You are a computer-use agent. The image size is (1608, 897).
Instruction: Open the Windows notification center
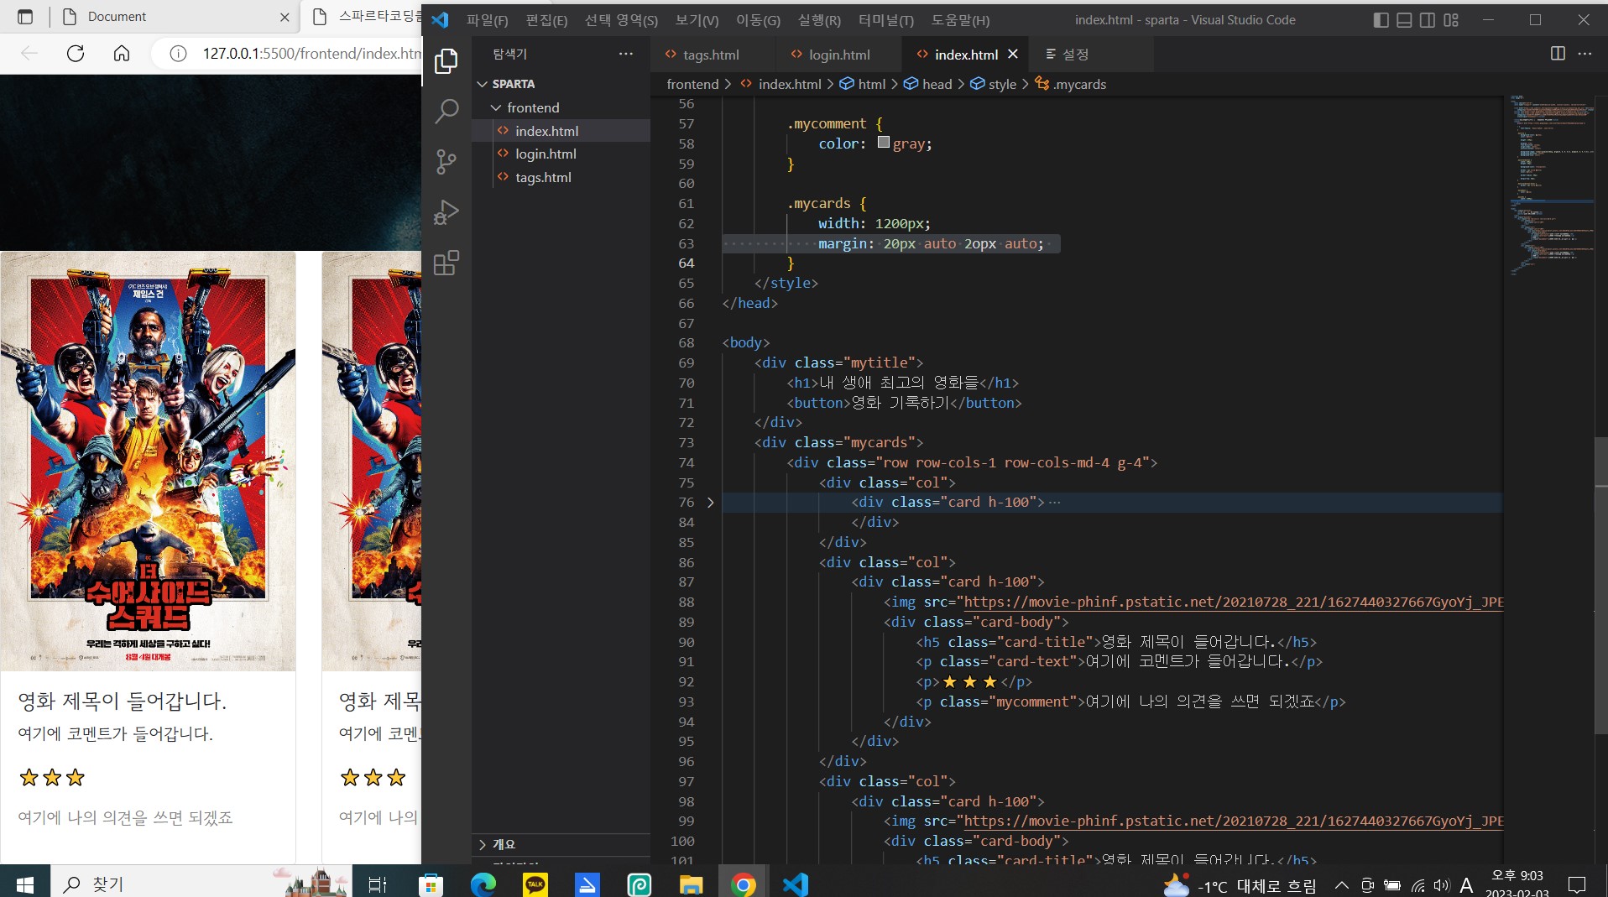1577,884
